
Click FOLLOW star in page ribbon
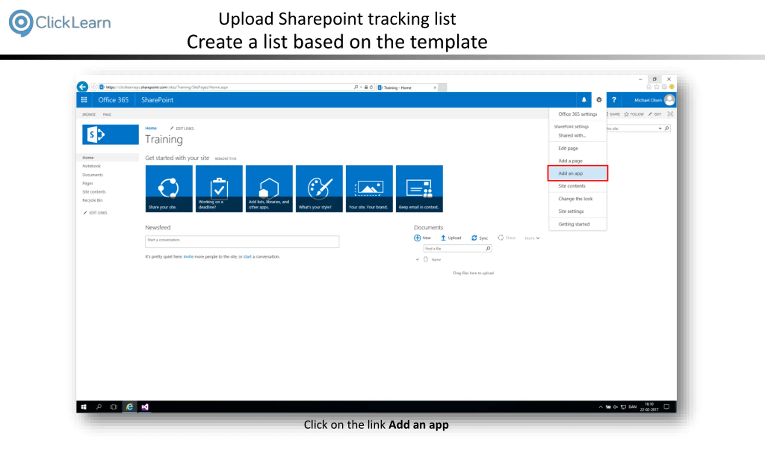pyautogui.click(x=634, y=114)
